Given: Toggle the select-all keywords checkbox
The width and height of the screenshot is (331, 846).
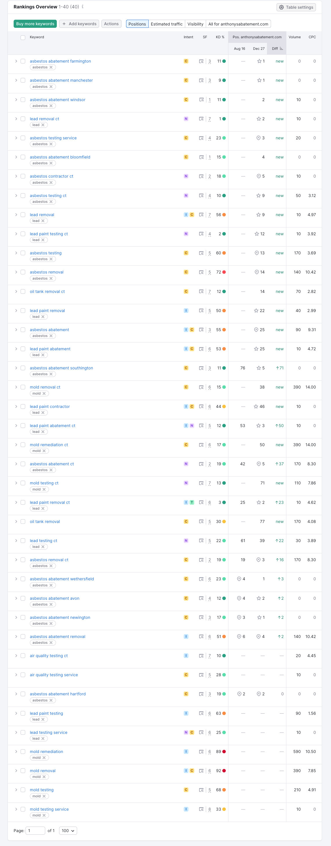Looking at the screenshot, I should tap(23, 37).
